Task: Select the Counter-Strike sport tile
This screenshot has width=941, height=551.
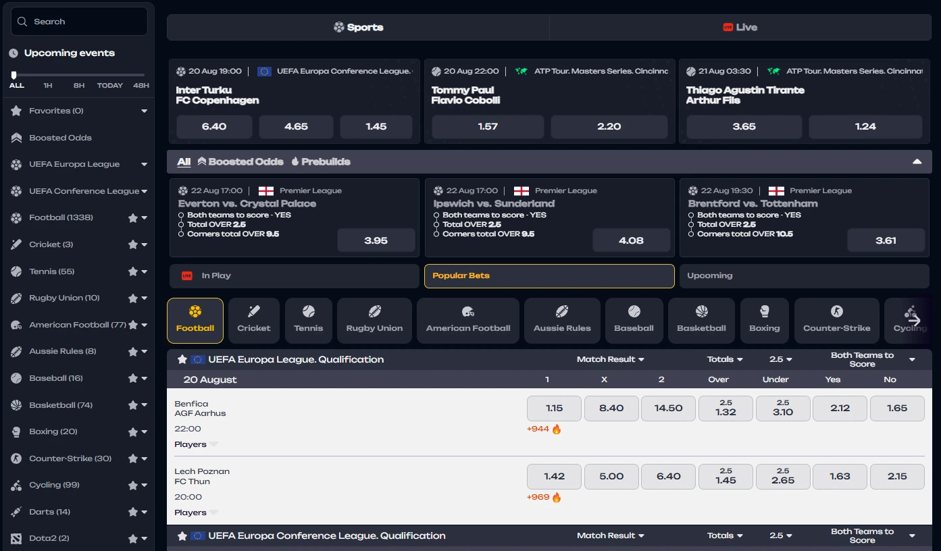Action: pos(837,321)
